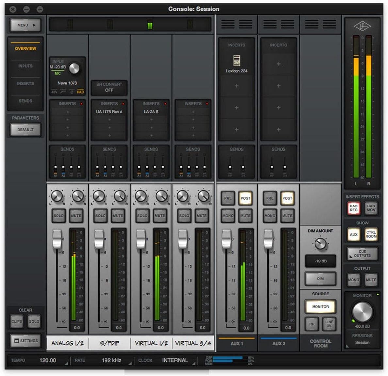The image size is (388, 376).
Task: Switch to the SENDS view
Action: pos(25,101)
